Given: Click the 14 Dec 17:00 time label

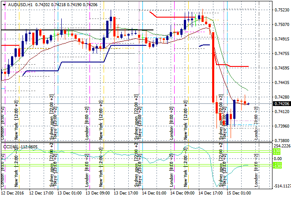Looking at the screenshot, I should point(210,193).
